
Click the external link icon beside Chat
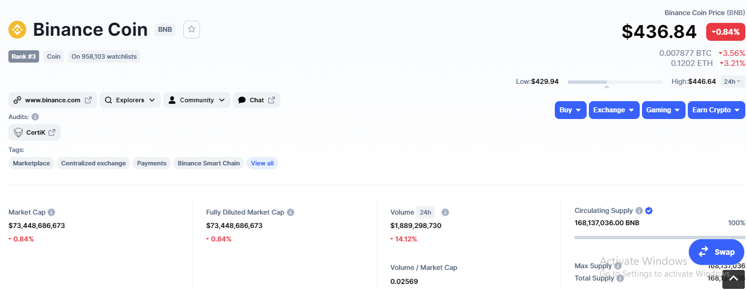(x=272, y=100)
